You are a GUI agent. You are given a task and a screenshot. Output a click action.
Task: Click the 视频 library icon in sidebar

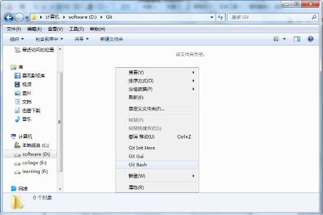18,84
